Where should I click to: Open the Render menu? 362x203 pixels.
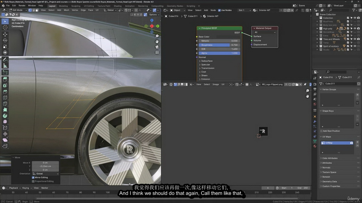pyautogui.click(x=22, y=6)
